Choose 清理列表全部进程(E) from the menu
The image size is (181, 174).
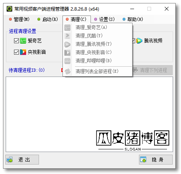coord(97,71)
